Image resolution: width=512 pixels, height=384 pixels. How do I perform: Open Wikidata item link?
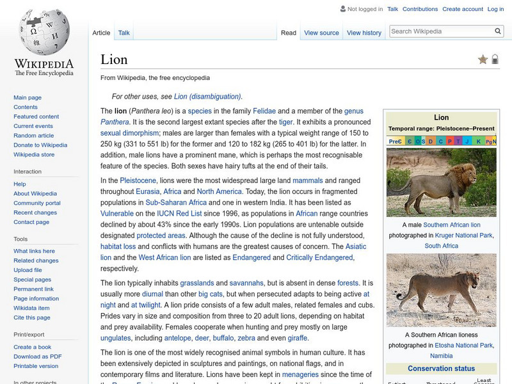(x=31, y=308)
